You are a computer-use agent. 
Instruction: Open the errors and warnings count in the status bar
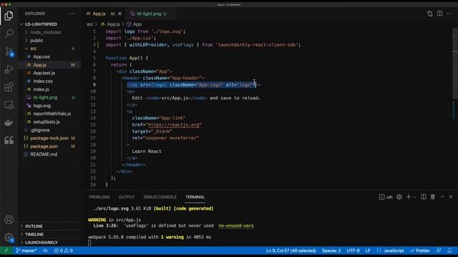(x=63, y=251)
